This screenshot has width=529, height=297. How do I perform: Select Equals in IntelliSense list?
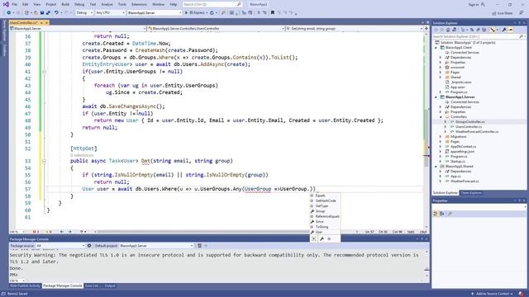click(x=320, y=196)
